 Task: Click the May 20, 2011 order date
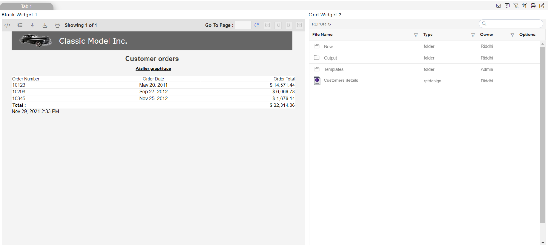(153, 85)
